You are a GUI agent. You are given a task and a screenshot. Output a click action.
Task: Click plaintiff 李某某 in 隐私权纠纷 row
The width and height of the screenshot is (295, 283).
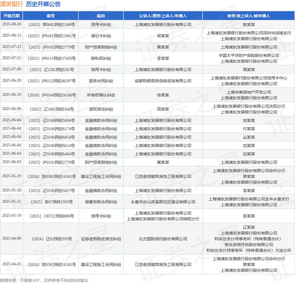(163, 58)
